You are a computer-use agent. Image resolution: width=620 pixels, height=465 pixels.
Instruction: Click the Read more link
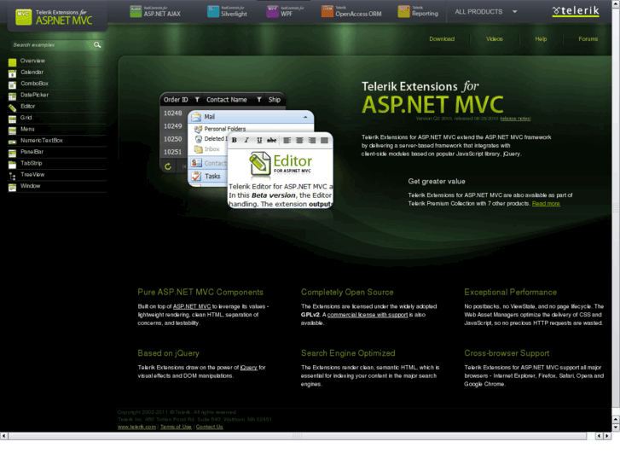(x=546, y=203)
